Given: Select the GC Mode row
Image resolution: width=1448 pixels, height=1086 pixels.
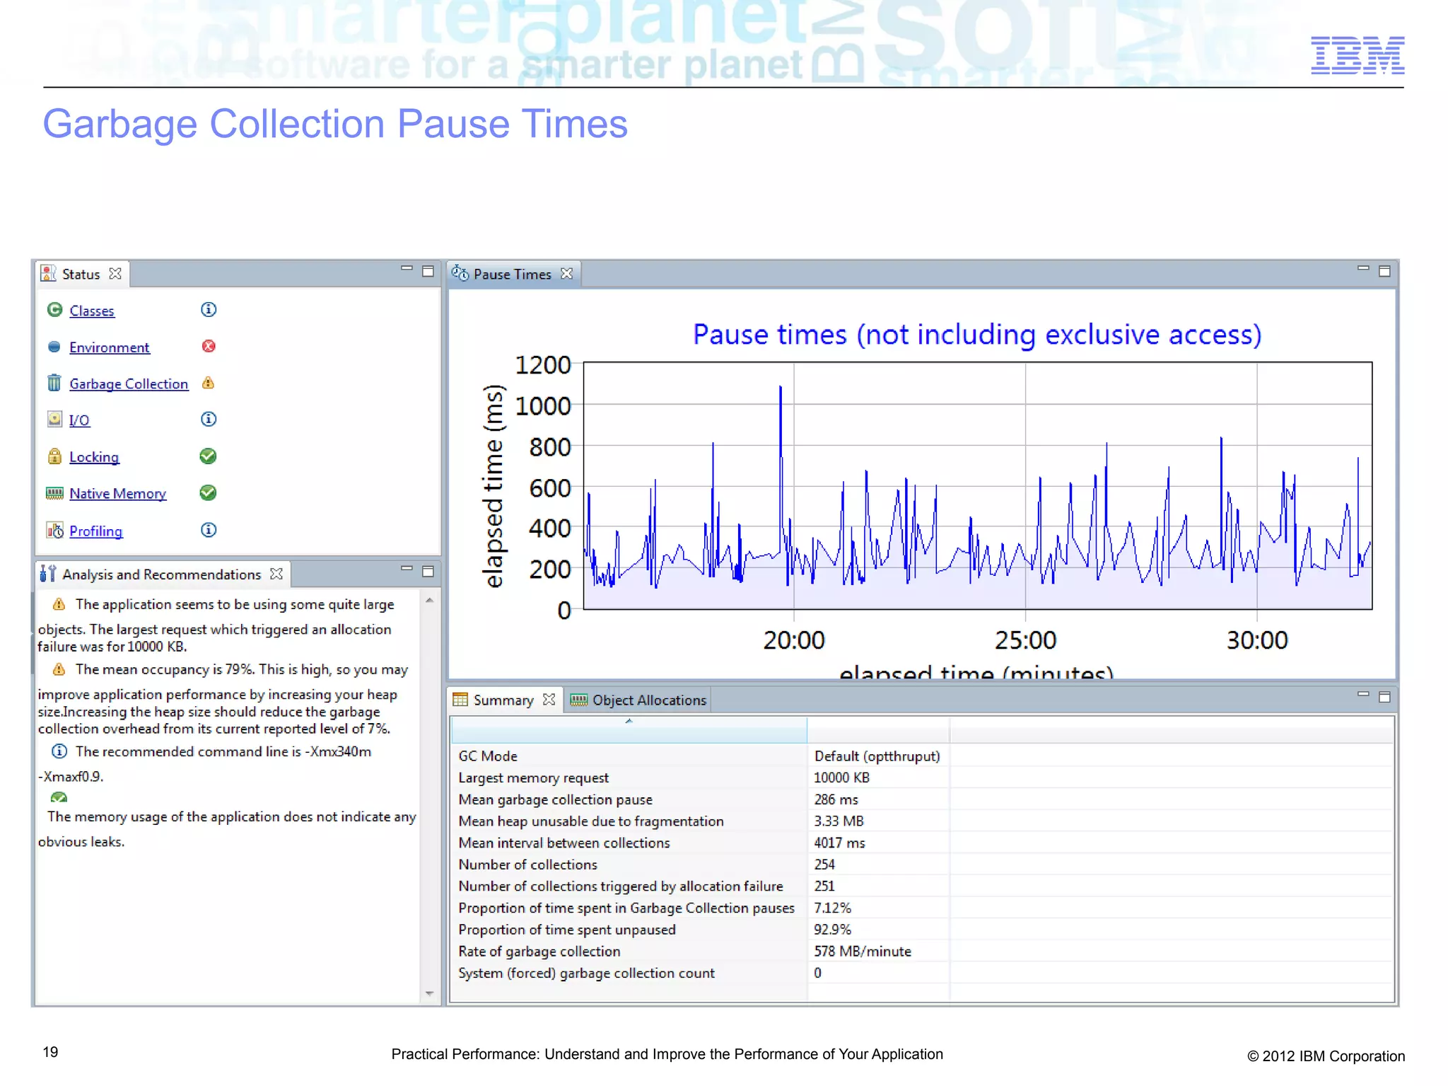Looking at the screenshot, I should [922, 756].
